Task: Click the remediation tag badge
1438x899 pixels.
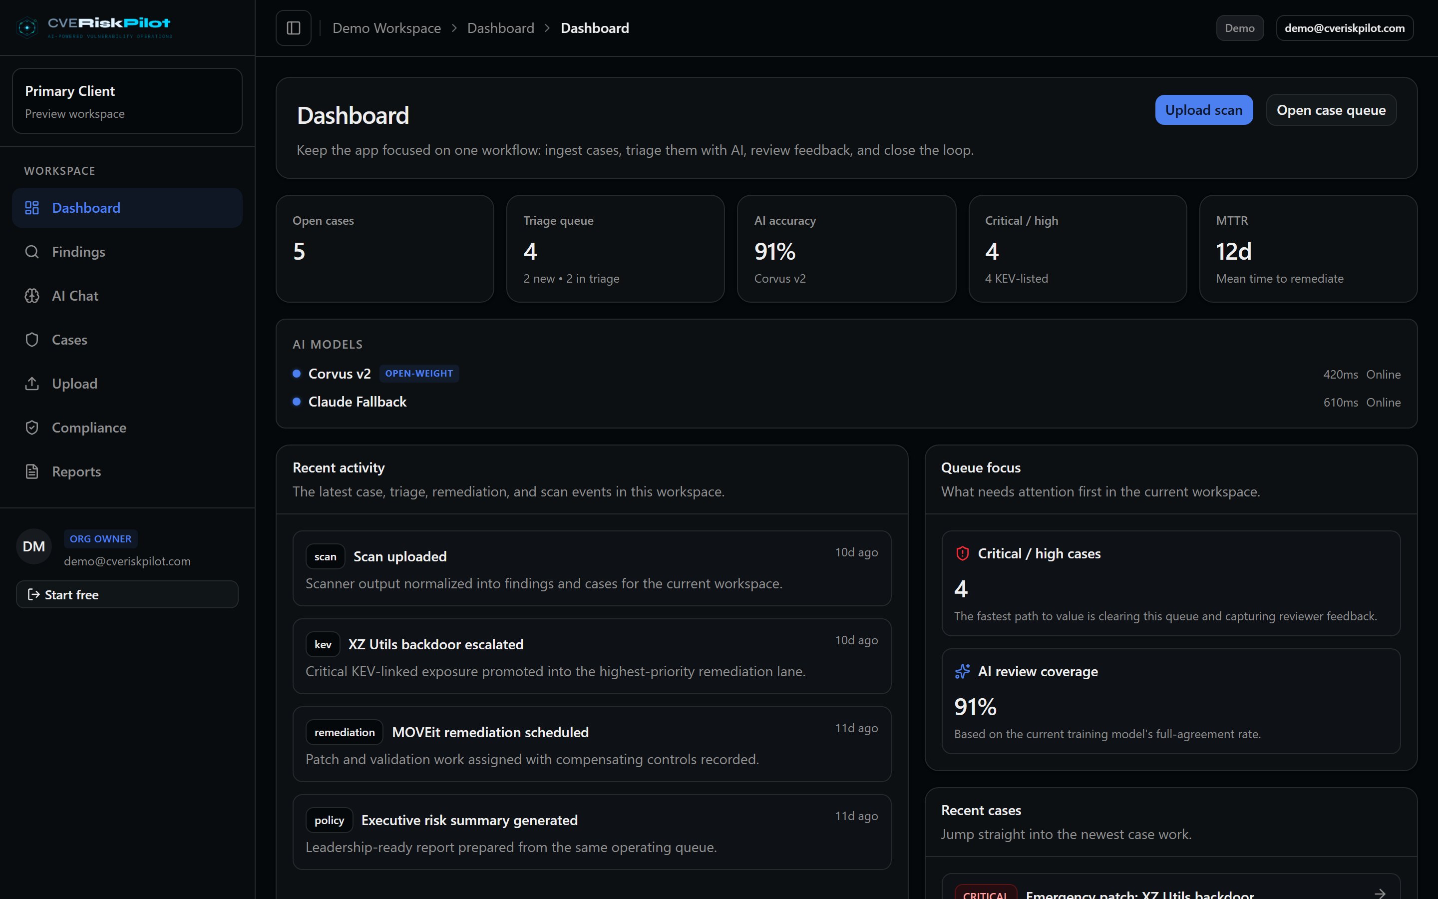Action: pyautogui.click(x=345, y=733)
